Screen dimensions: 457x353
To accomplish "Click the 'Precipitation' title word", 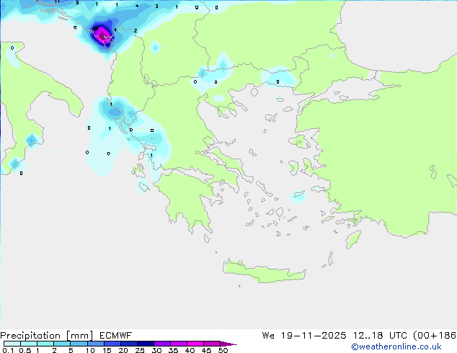I will (30, 336).
